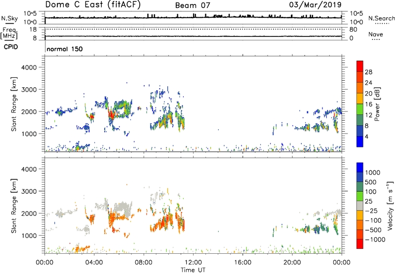Click the '08:00' time tick label
Viewport: 395px width, 273px height.
click(143, 263)
